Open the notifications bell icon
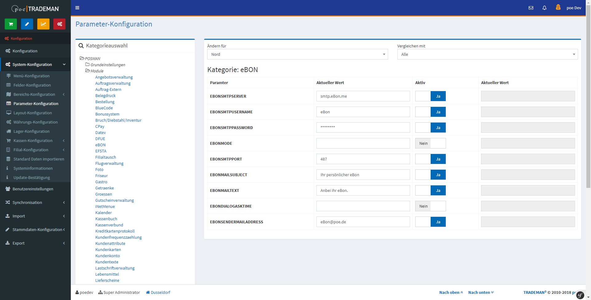The image size is (591, 300). point(545,8)
